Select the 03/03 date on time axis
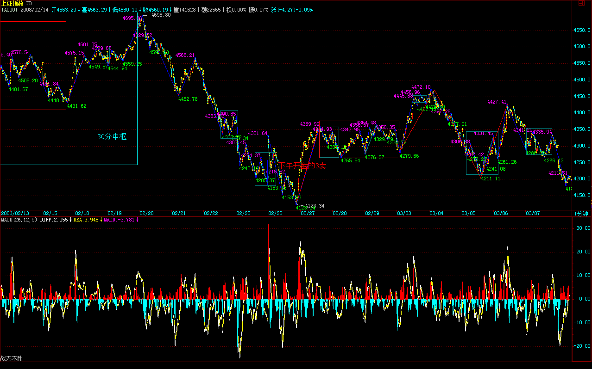Image resolution: width=592 pixels, height=369 pixels. [x=404, y=213]
